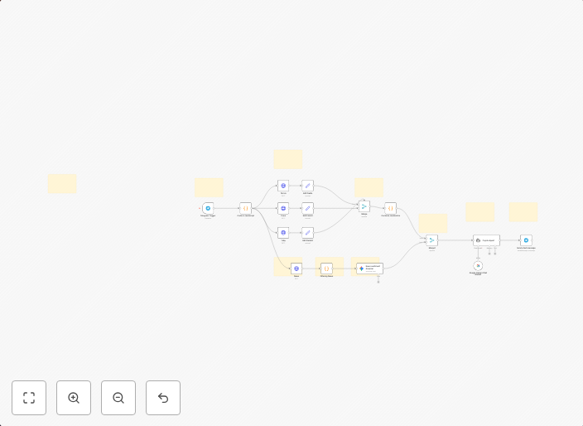Select the News HTTP Request node on sticky note
583x426 pixels.
click(x=296, y=269)
